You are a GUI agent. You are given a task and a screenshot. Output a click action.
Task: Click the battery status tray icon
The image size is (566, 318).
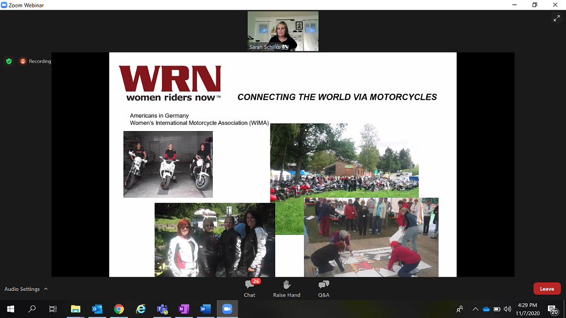pos(497,309)
